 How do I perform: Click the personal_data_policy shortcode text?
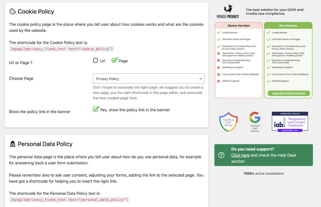[x=69, y=200]
